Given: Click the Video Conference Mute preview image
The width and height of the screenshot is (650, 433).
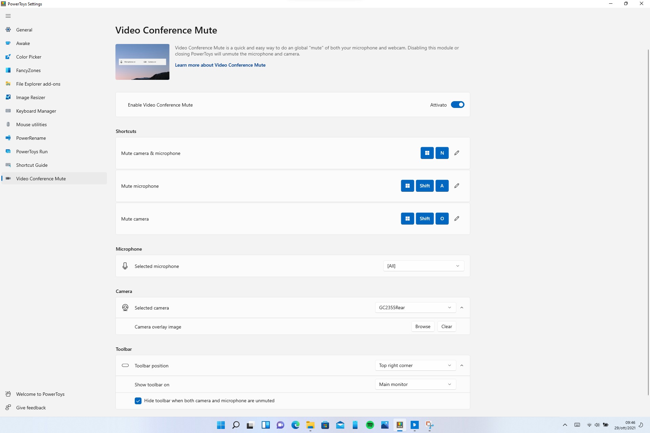Looking at the screenshot, I should (x=143, y=62).
